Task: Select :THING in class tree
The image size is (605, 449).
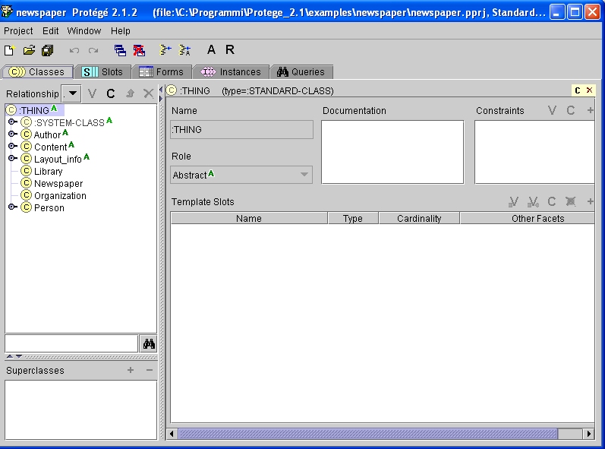Action: point(34,110)
